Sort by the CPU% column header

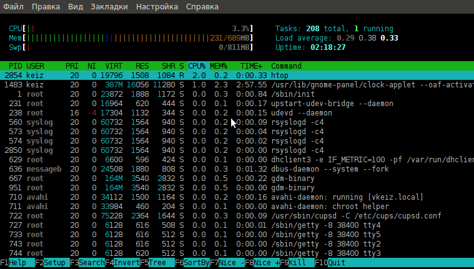[x=197, y=66]
